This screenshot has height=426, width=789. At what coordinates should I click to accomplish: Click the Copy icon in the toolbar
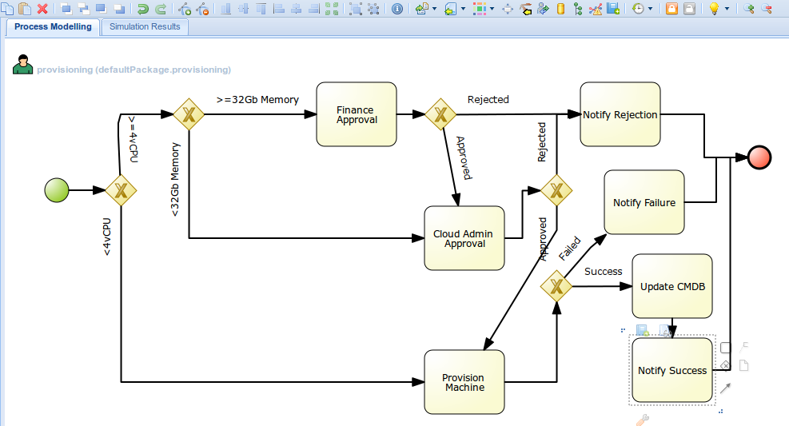click(x=7, y=8)
